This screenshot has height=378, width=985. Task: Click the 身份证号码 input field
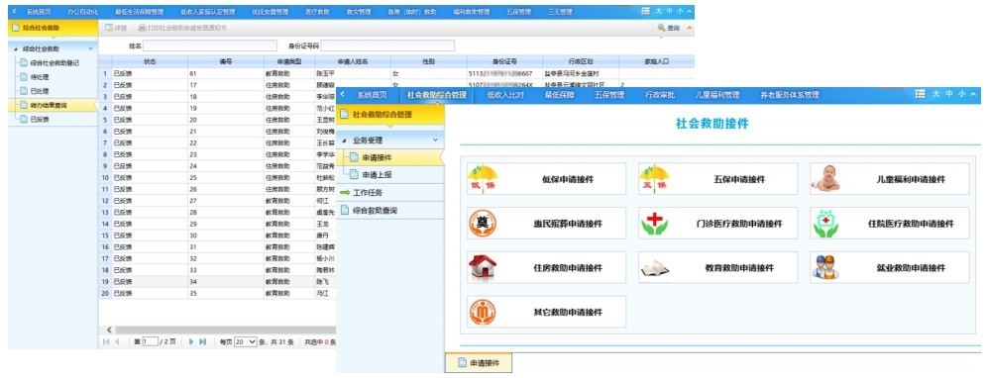click(x=387, y=46)
